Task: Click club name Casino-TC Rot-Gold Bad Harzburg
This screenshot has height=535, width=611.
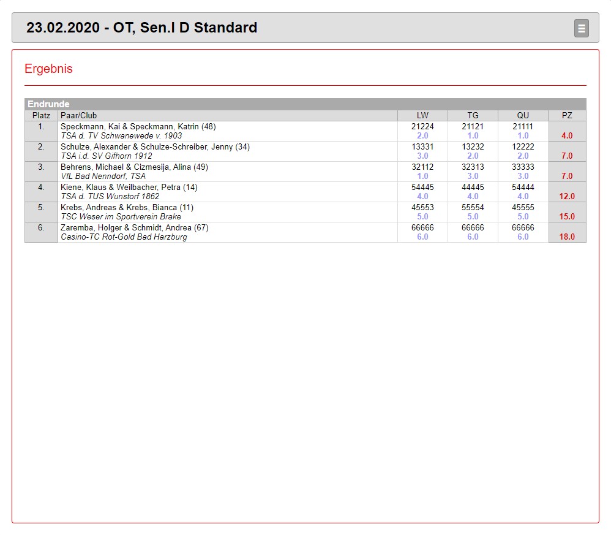Action: (x=124, y=237)
